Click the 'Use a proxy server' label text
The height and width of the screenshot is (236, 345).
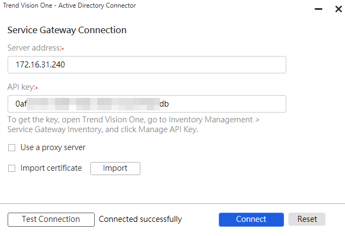click(53, 147)
